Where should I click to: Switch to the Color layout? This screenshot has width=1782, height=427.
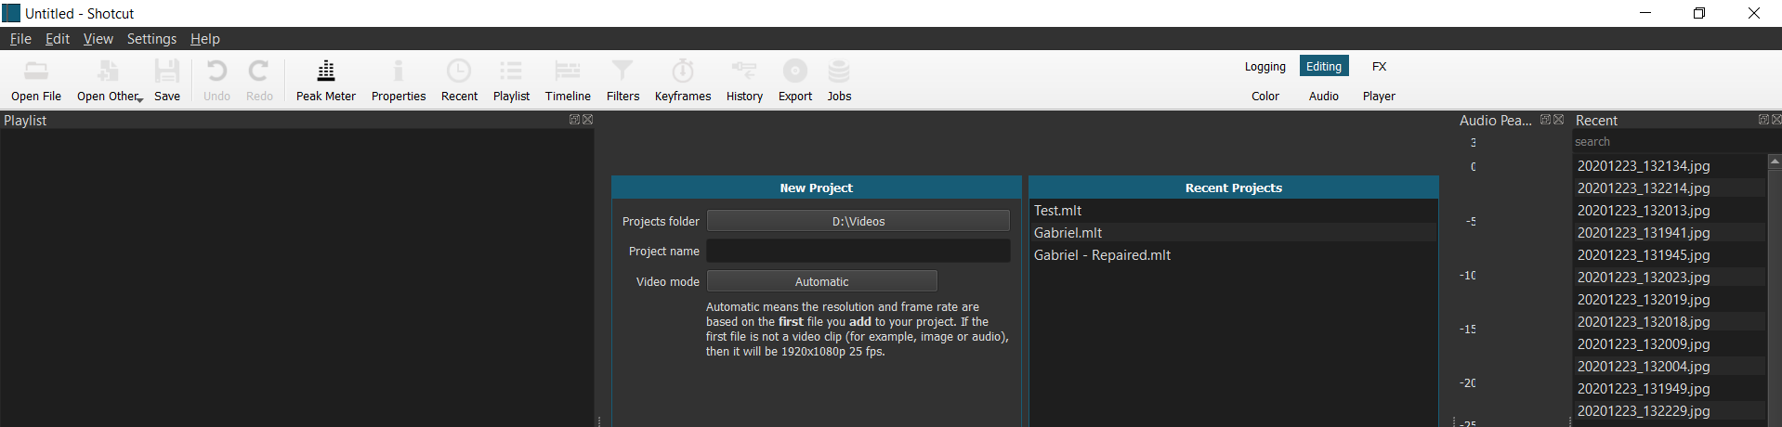[x=1265, y=97]
